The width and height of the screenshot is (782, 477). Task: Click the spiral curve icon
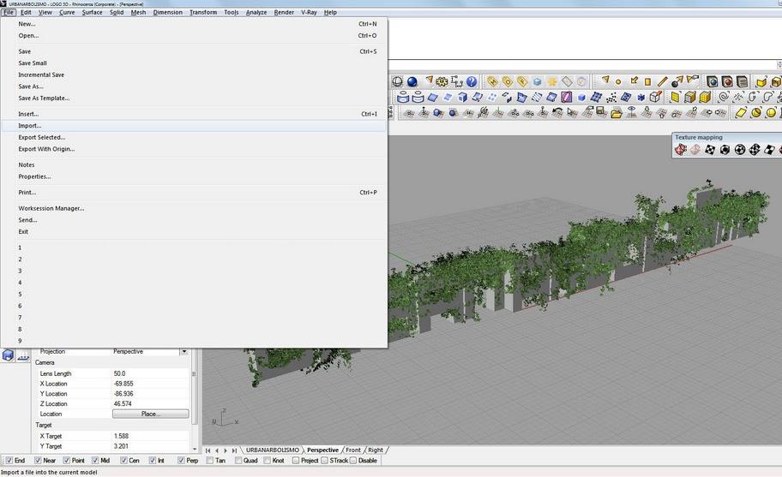(724, 97)
